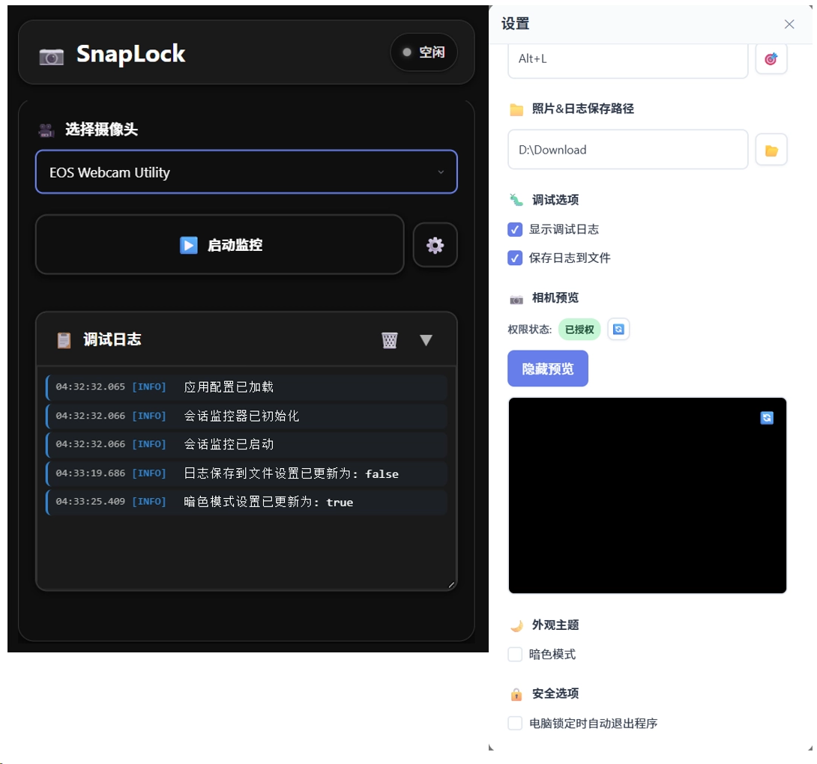The height and width of the screenshot is (764, 817).
Task: Collapse the debug log panel triangle
Action: [426, 340]
